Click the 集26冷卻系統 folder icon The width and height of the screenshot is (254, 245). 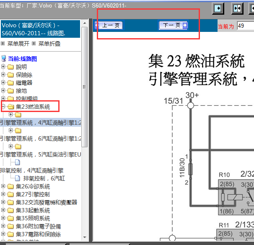pos(10,186)
